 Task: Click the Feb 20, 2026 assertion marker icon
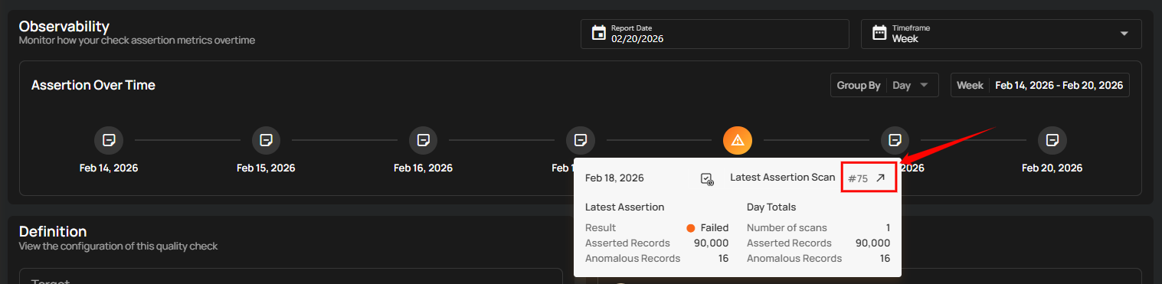click(1052, 140)
